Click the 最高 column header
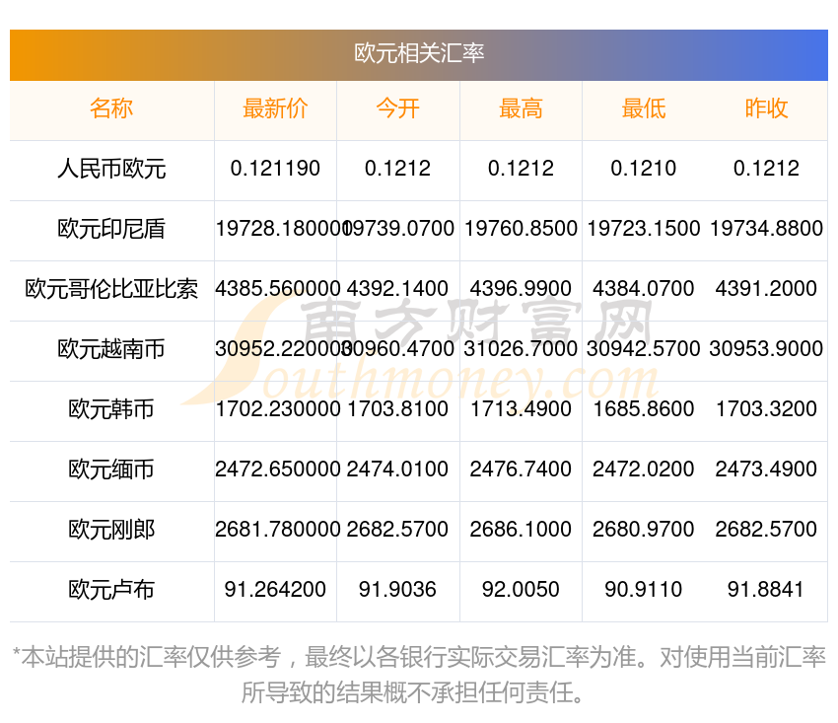Image resolution: width=838 pixels, height=723 pixels. (521, 109)
